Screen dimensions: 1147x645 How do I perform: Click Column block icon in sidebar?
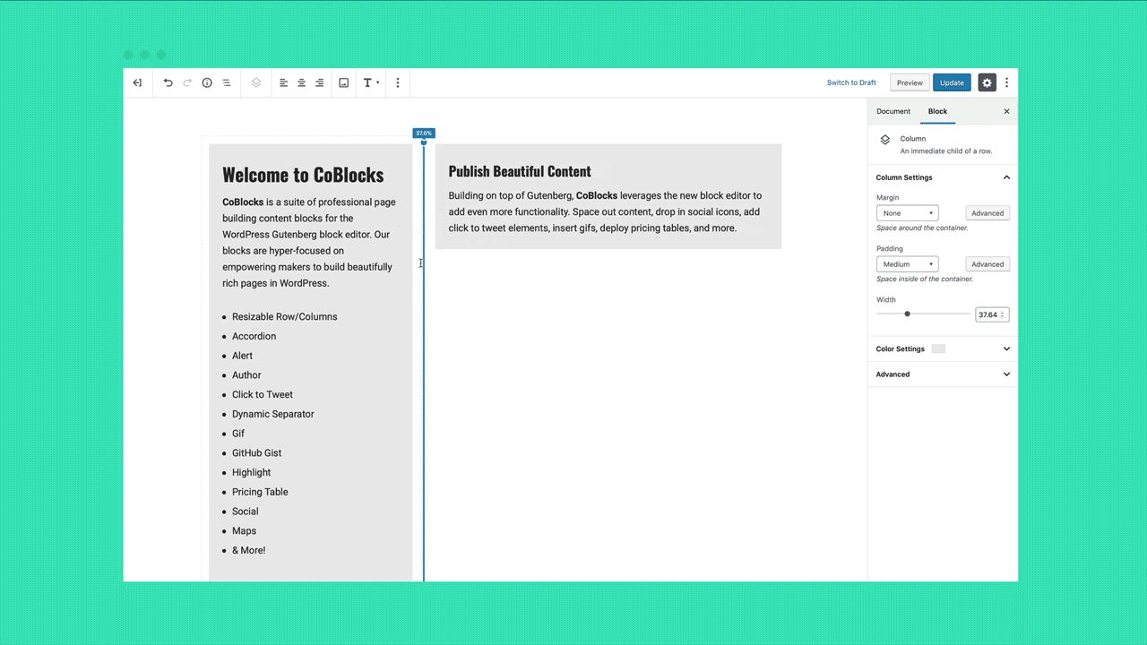[x=885, y=140]
